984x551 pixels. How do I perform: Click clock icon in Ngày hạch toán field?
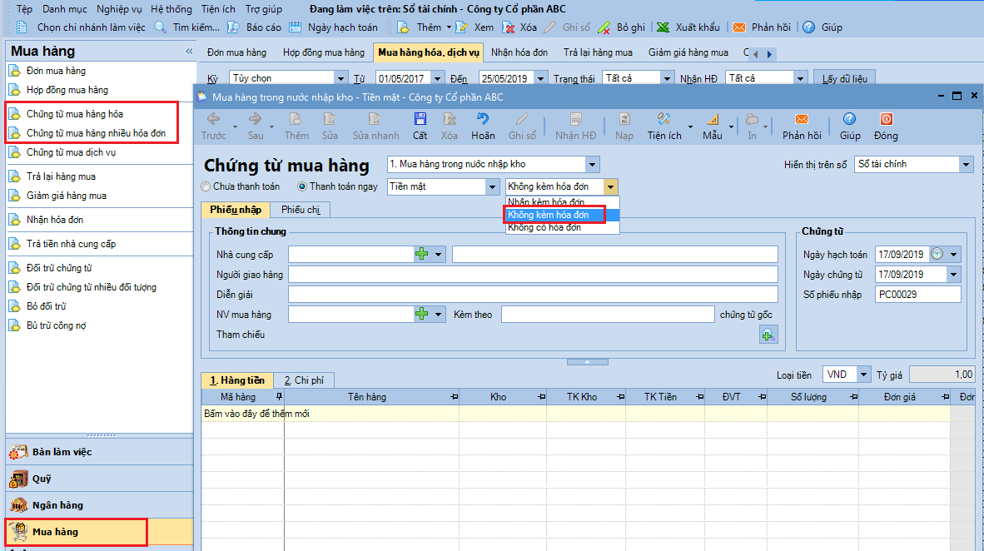937,254
